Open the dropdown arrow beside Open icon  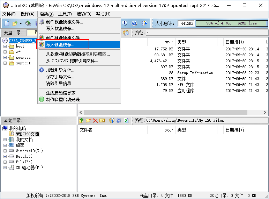pos(21,23)
